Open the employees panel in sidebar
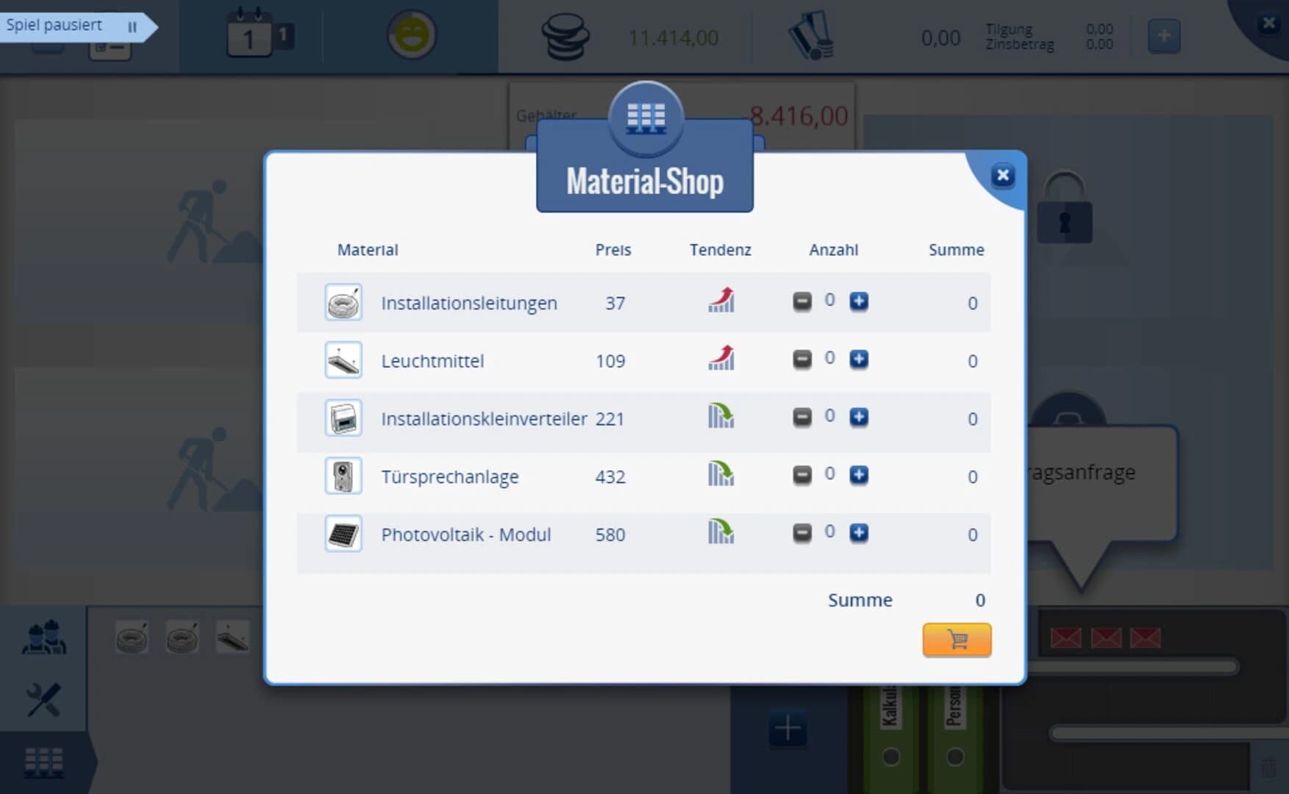This screenshot has height=794, width=1289. tap(44, 637)
